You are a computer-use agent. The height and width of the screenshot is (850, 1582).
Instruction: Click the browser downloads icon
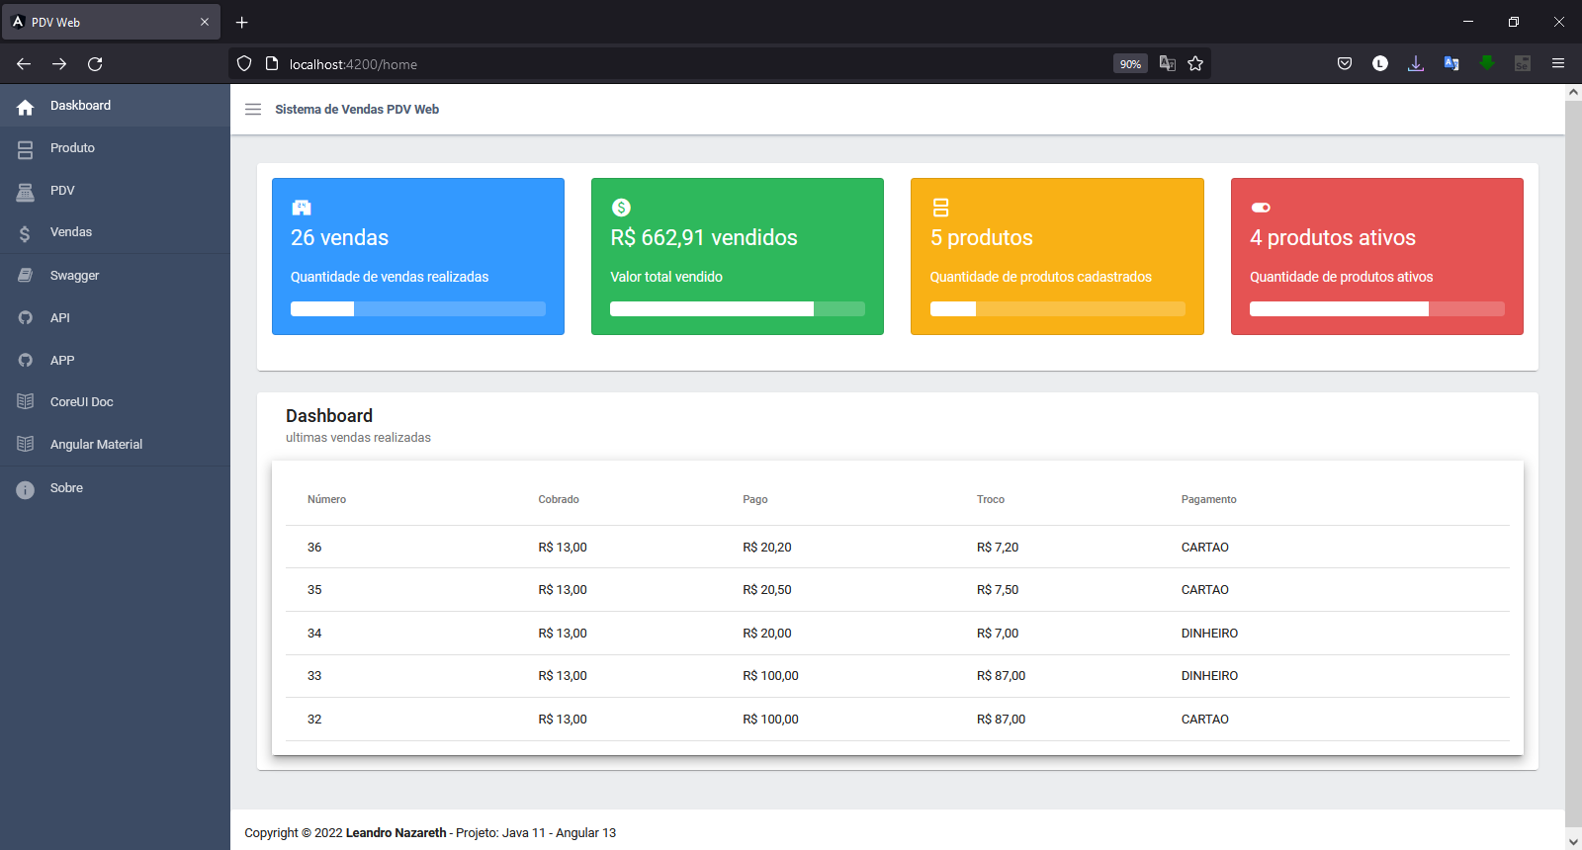coord(1416,64)
